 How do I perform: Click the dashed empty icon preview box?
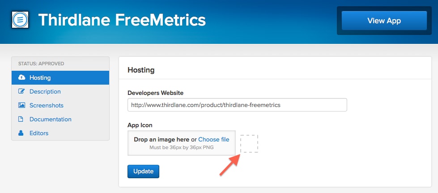249,144
